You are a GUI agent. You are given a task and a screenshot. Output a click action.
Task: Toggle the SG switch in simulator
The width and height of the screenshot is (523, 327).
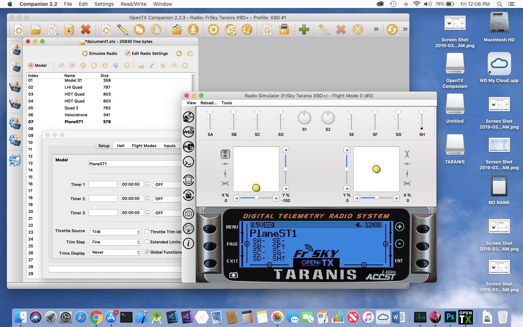click(398, 121)
